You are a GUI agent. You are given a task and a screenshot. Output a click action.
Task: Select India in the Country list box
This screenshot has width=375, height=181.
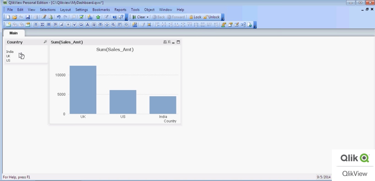click(10, 52)
